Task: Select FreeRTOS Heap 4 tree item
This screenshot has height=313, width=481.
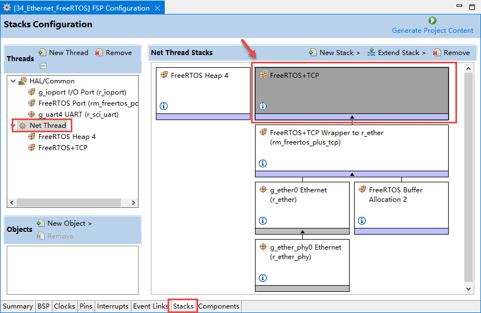Action: (x=67, y=137)
